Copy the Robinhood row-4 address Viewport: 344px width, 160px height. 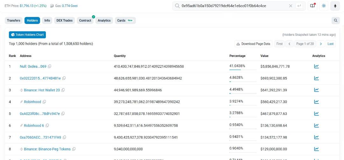pyautogui.click(x=44, y=102)
